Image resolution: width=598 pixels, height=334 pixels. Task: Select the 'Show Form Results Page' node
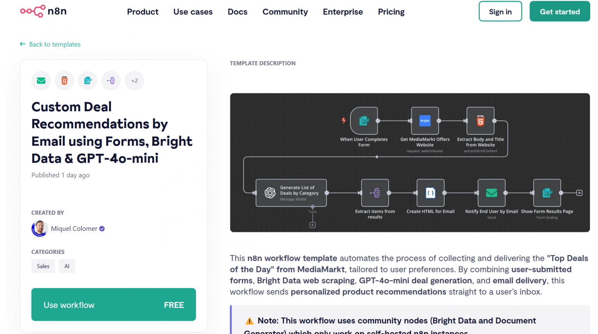[x=547, y=193]
